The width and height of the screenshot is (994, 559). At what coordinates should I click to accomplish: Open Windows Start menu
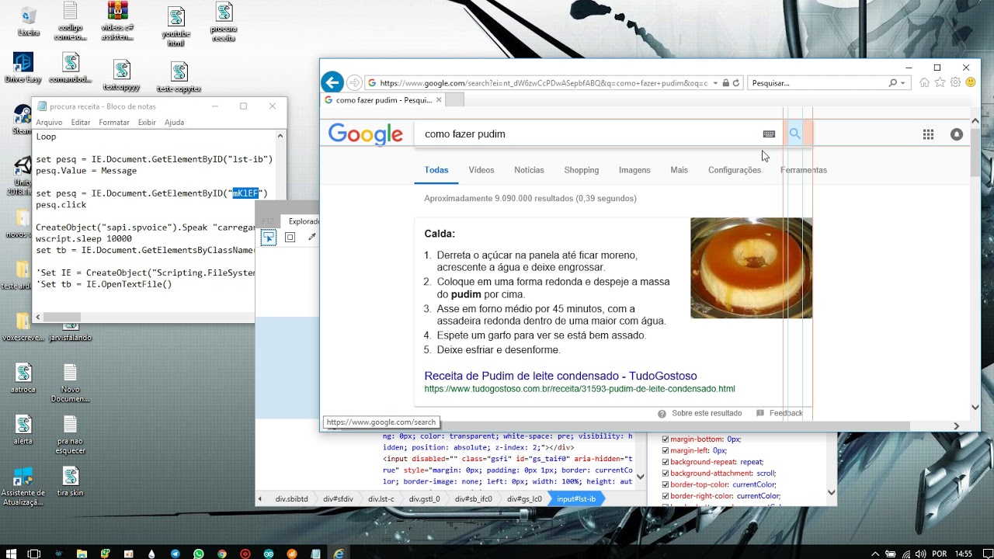point(11,554)
